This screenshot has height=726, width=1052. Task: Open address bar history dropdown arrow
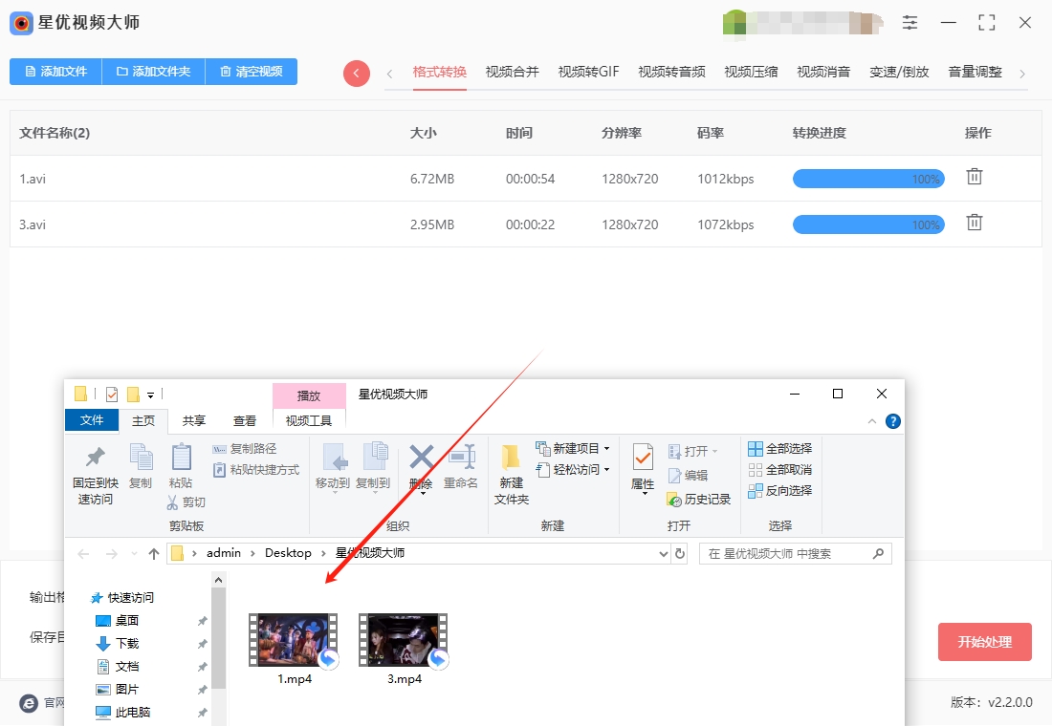point(663,554)
